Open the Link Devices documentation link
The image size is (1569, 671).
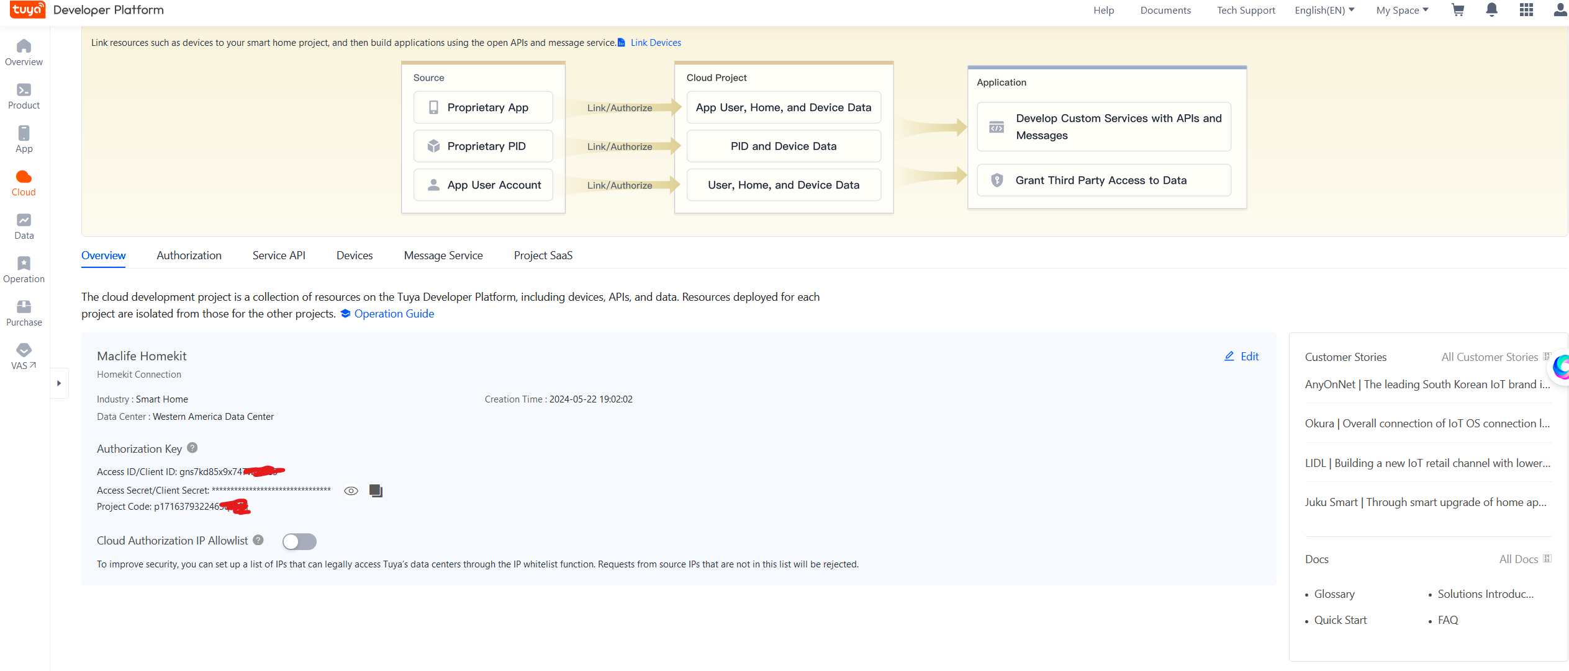[655, 43]
